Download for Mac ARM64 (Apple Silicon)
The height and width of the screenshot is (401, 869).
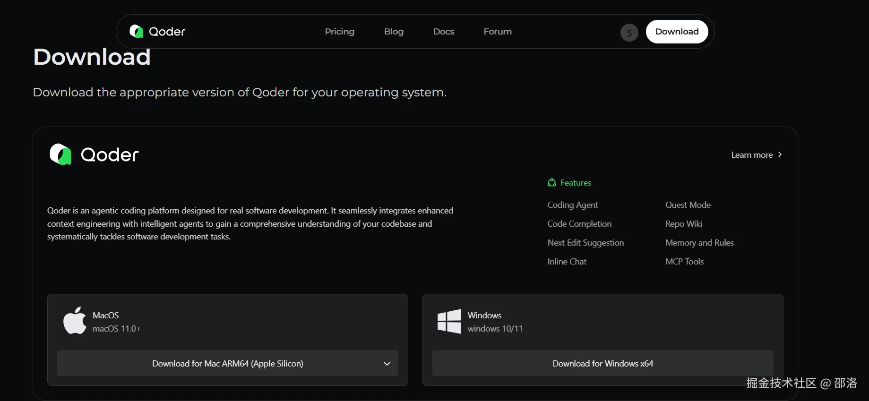click(227, 363)
